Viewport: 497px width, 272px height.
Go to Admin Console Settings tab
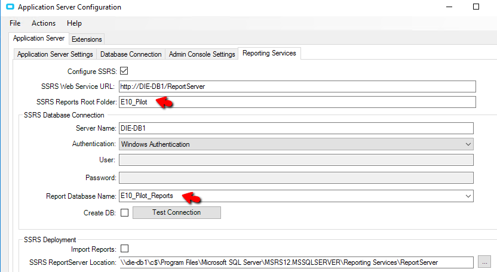click(202, 54)
